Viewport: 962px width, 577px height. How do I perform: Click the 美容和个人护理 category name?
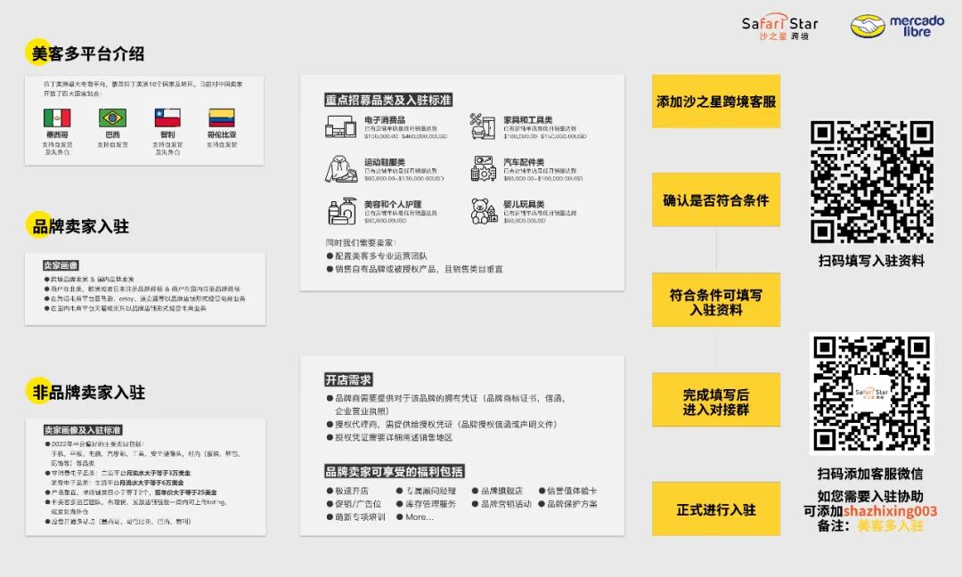click(x=393, y=204)
